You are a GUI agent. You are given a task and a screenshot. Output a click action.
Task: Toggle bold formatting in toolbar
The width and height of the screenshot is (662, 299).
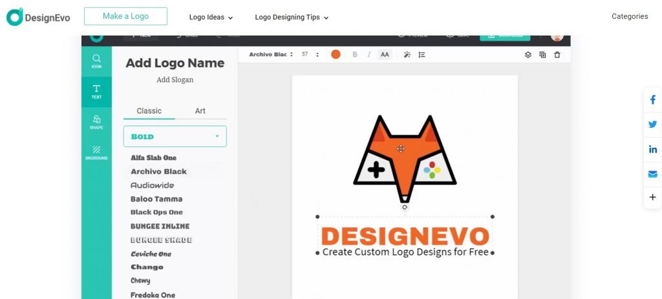[355, 55]
